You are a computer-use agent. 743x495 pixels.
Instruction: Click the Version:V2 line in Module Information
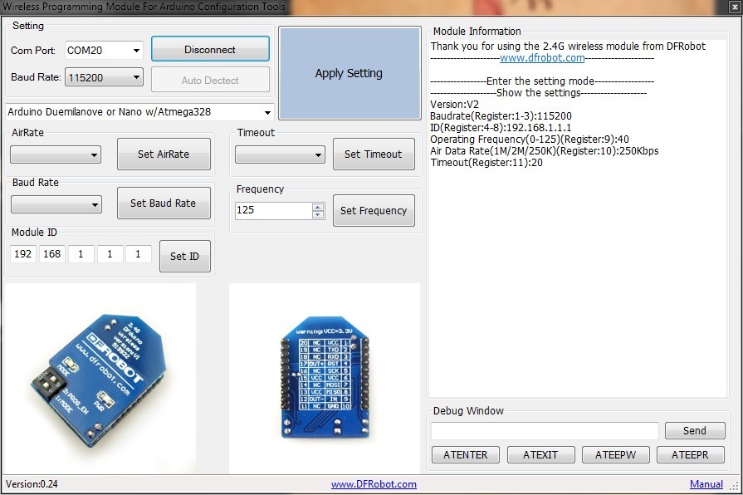[x=454, y=105]
